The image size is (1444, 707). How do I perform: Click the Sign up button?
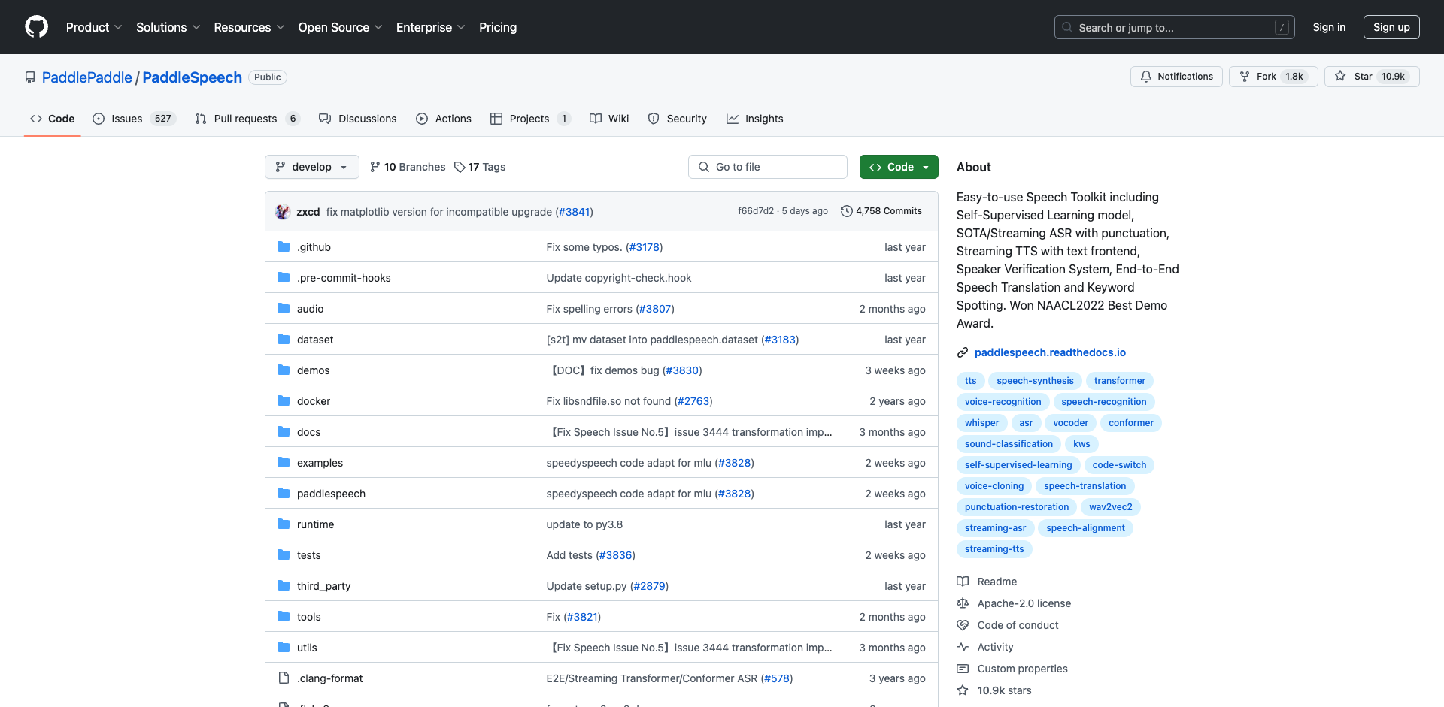(1391, 27)
